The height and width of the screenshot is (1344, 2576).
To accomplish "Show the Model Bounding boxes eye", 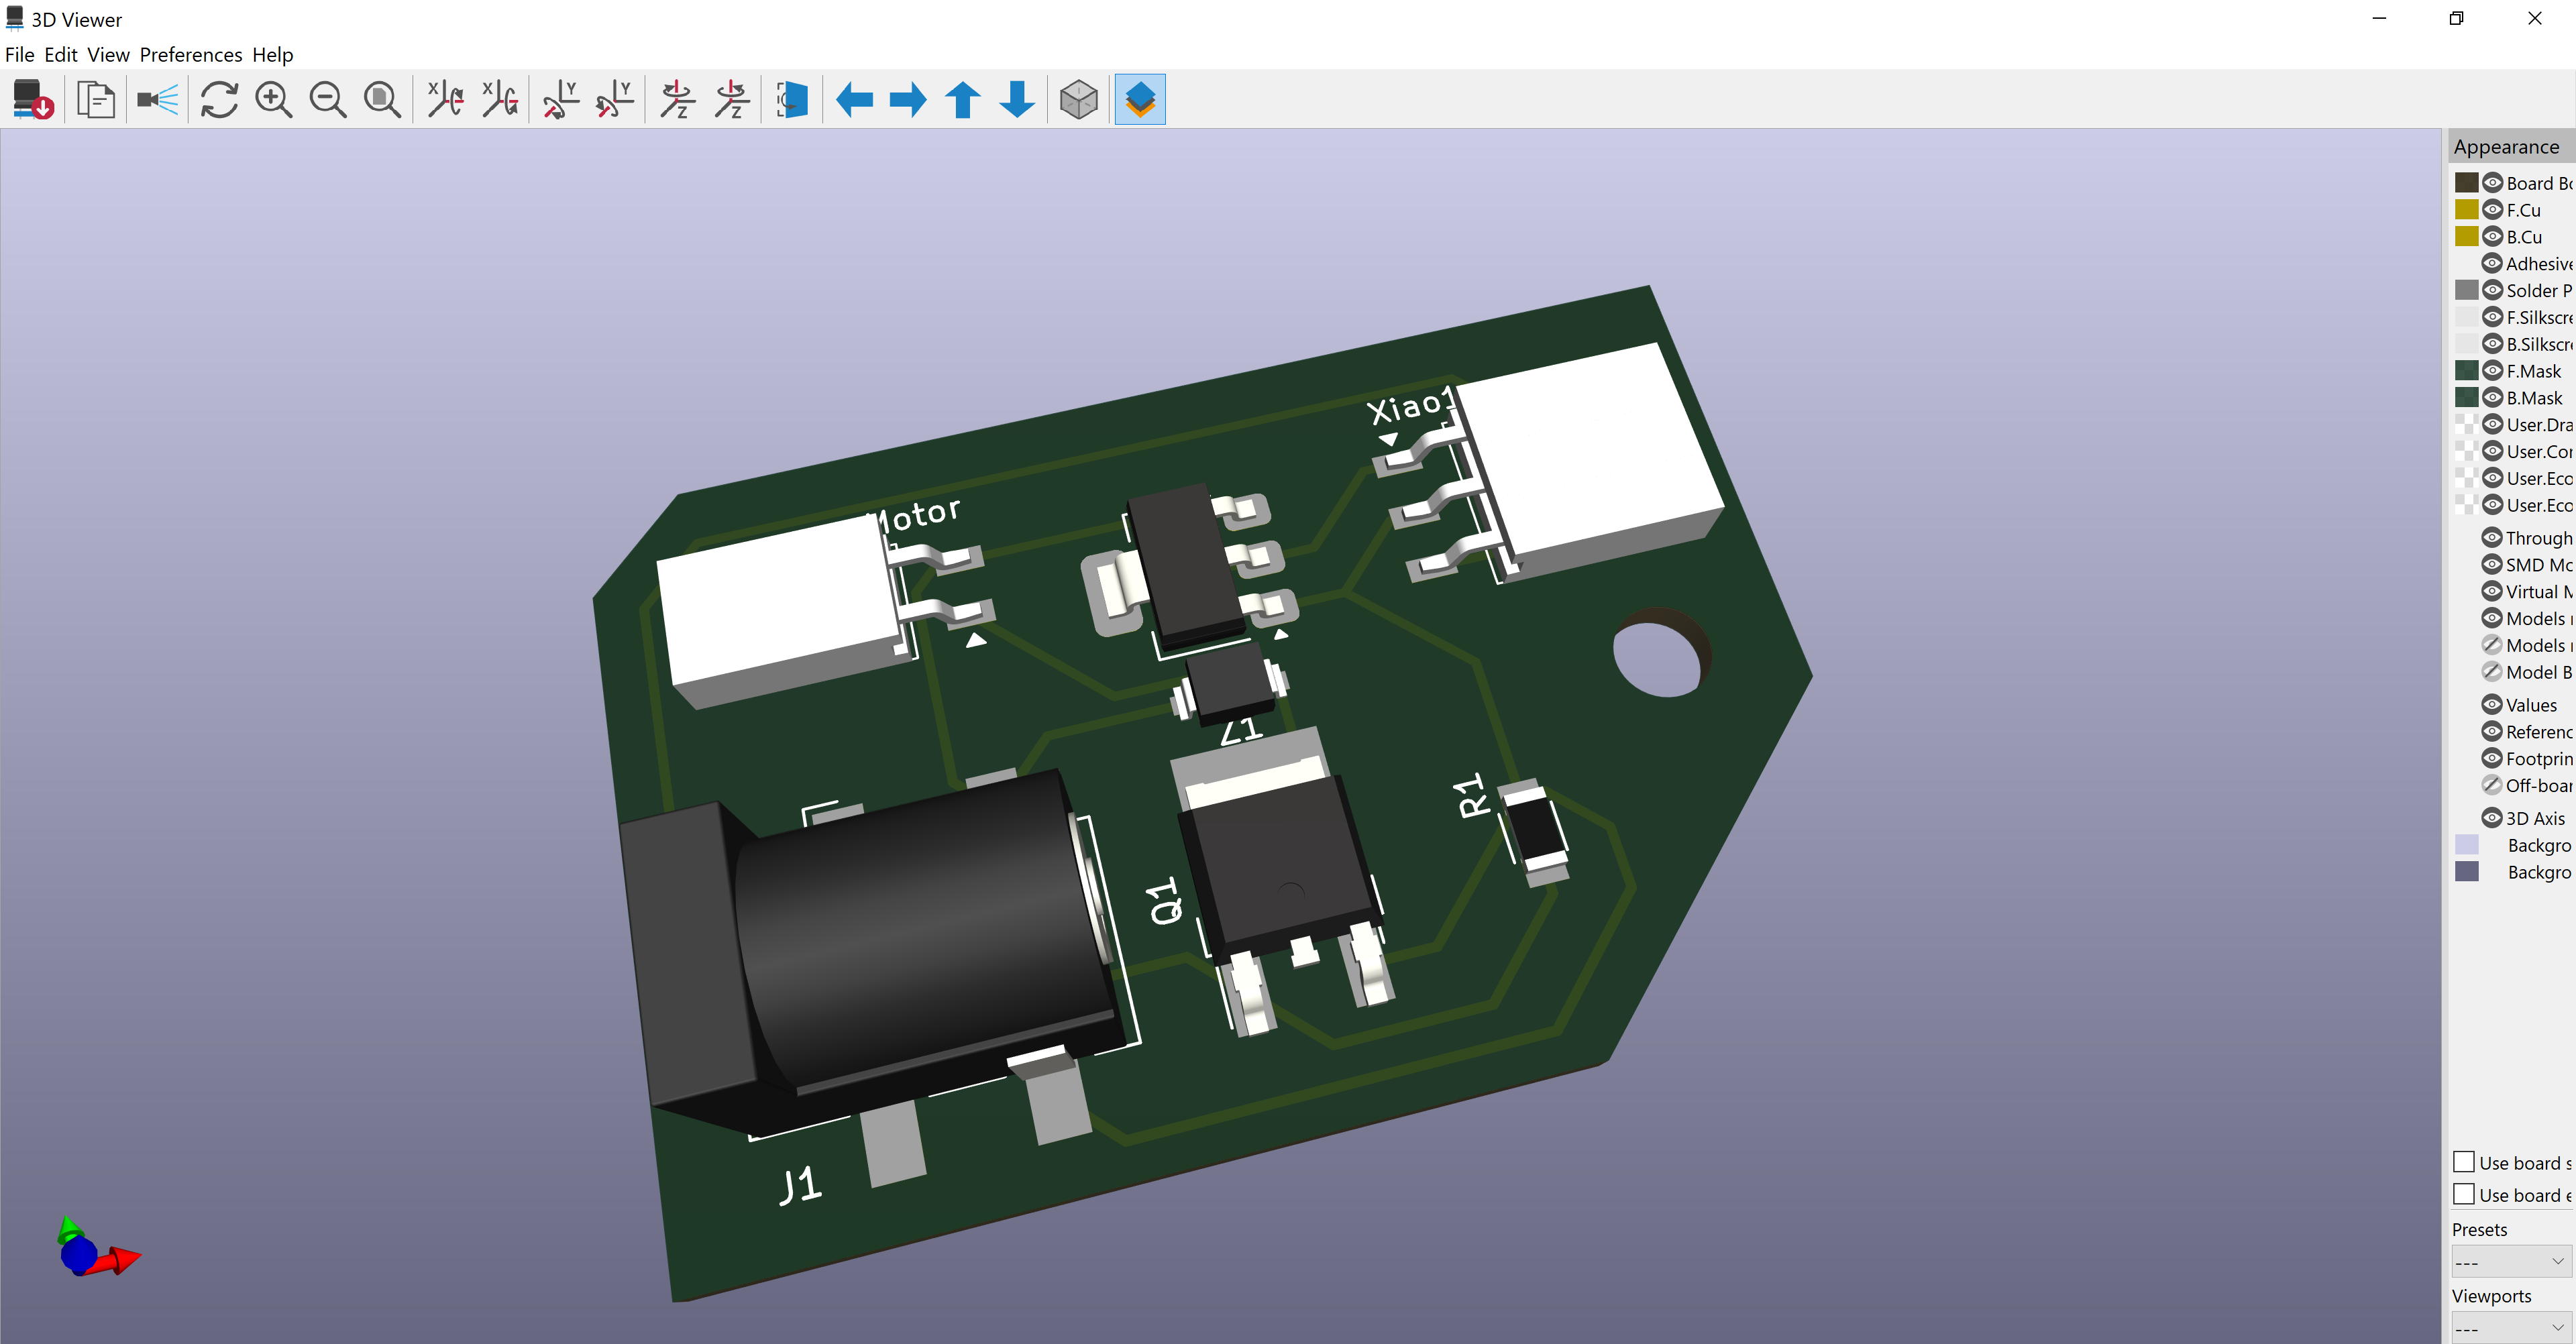I will pos(2492,672).
